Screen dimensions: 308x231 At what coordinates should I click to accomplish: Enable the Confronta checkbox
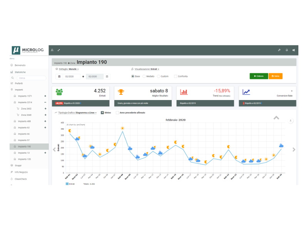[x=176, y=76]
